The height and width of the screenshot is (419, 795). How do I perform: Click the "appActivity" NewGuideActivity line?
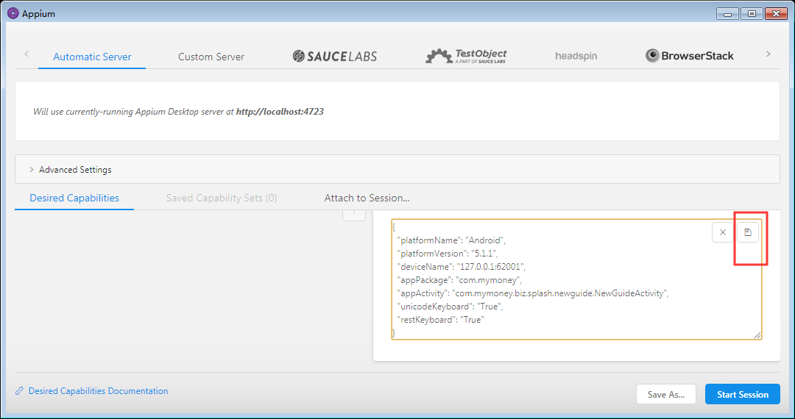[533, 293]
